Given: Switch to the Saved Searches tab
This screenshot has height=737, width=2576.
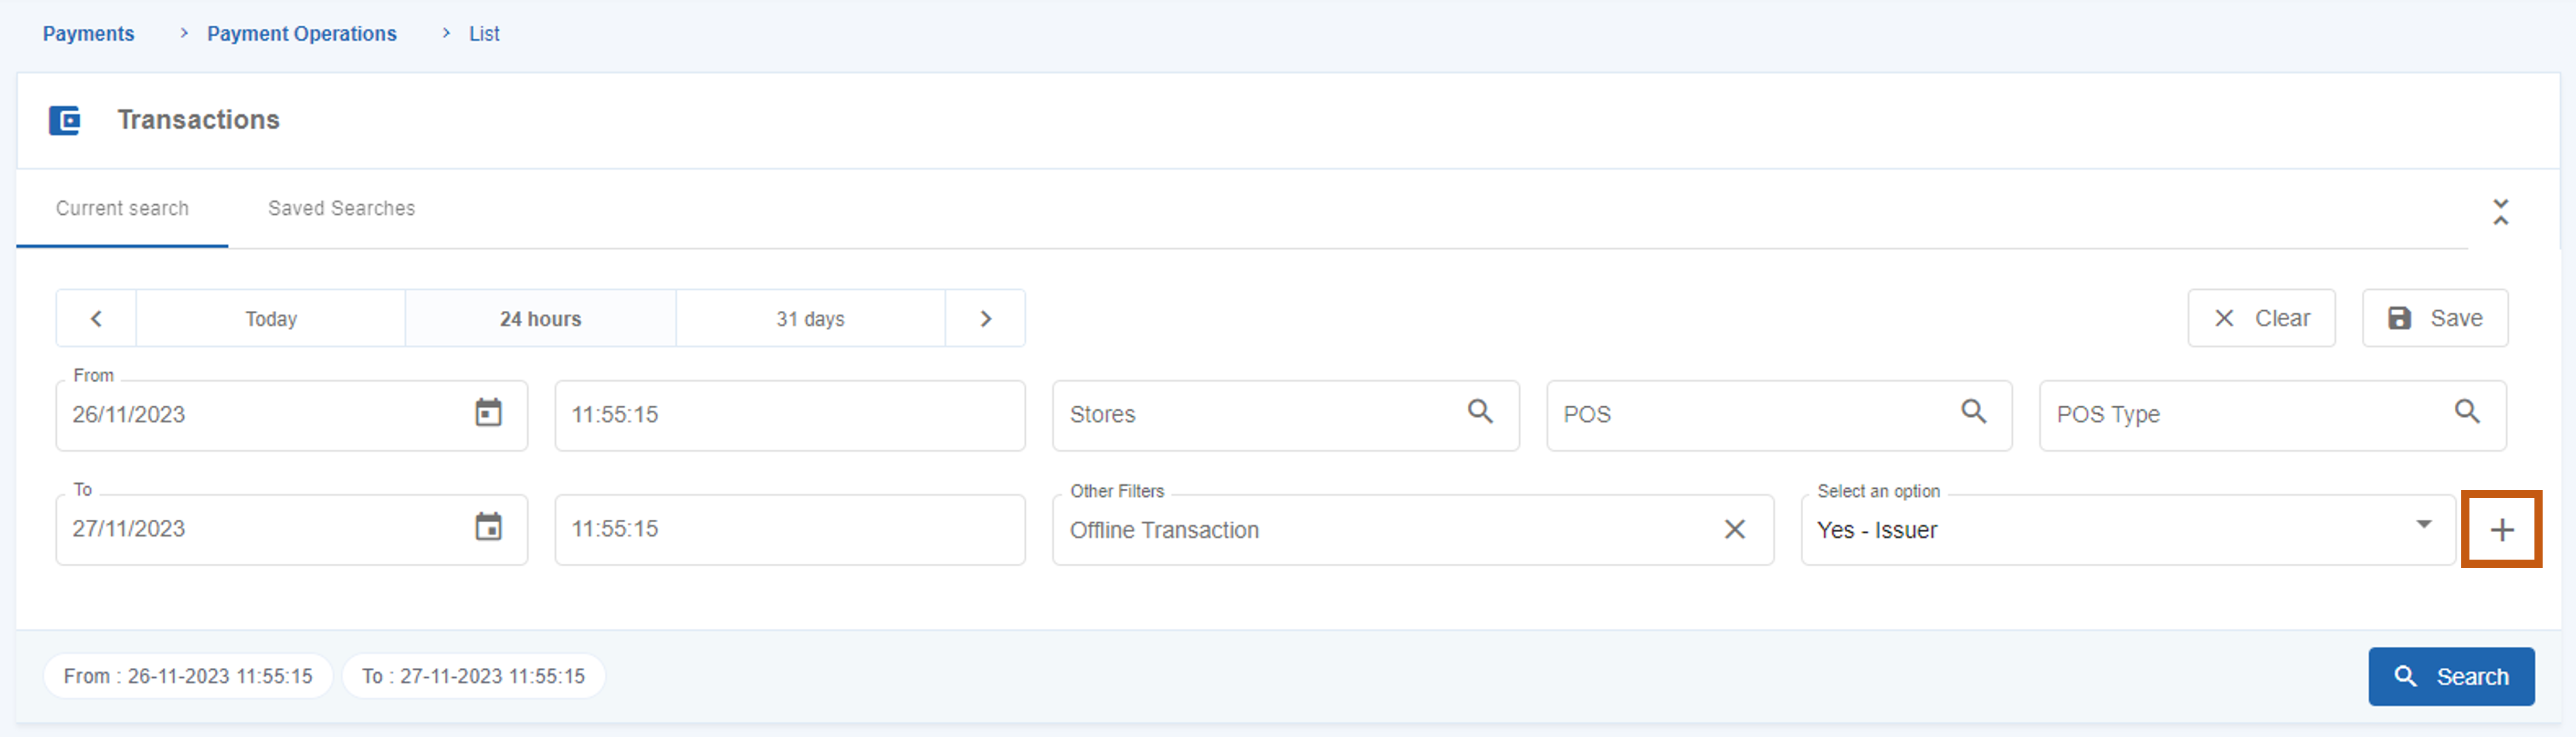Looking at the screenshot, I should (341, 208).
